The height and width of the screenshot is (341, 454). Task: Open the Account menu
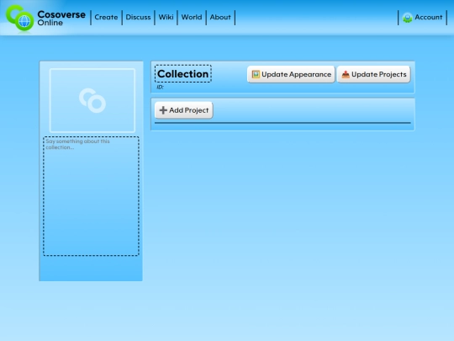422,18
